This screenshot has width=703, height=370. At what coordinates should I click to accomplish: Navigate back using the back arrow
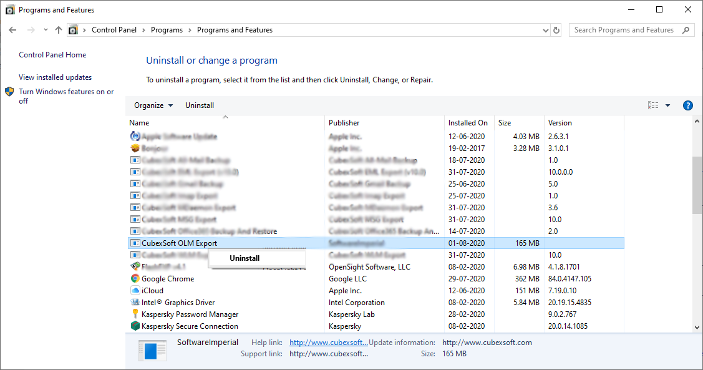(12, 30)
